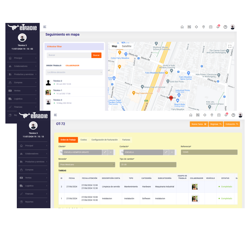Image resolution: width=251 pixels, height=227 pixels.
Task: Switch to ORDEN TRABAJO tab
Action: [x=54, y=66]
